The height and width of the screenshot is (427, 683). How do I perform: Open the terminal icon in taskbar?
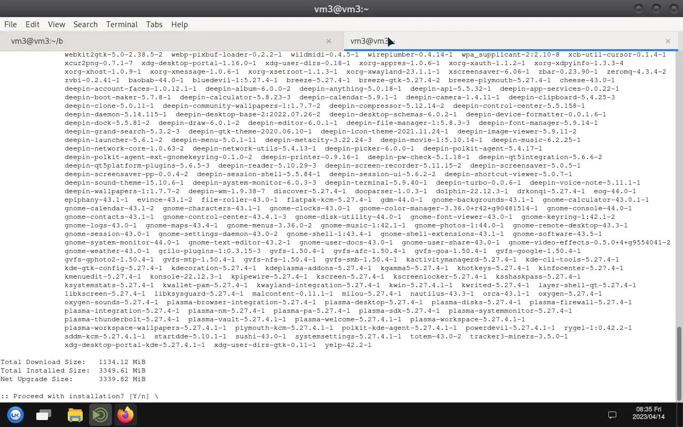[x=100, y=415]
